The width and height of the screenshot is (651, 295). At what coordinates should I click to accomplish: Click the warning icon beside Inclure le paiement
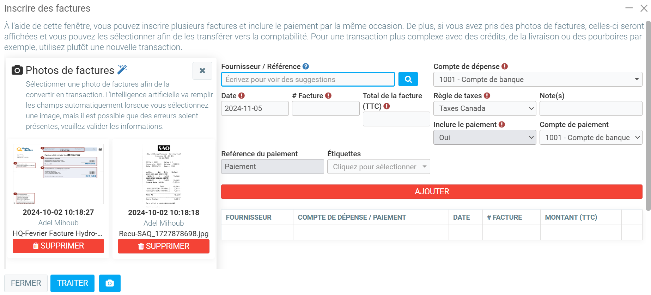click(x=502, y=125)
